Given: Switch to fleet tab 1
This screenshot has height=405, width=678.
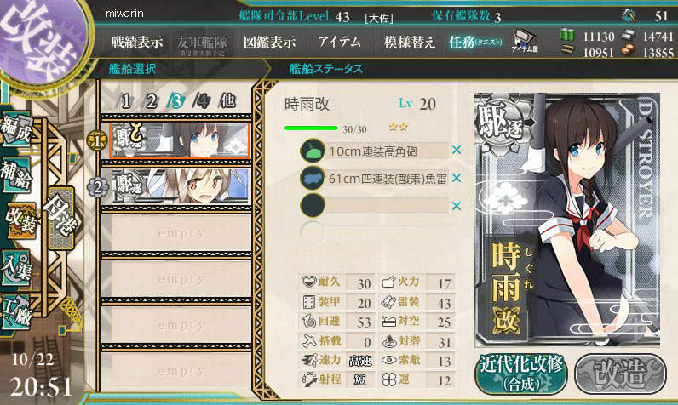Looking at the screenshot, I should 126,101.
